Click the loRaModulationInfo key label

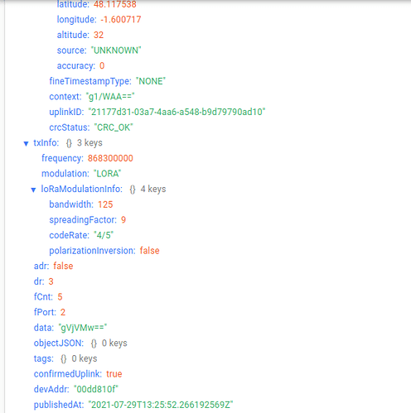click(81, 189)
